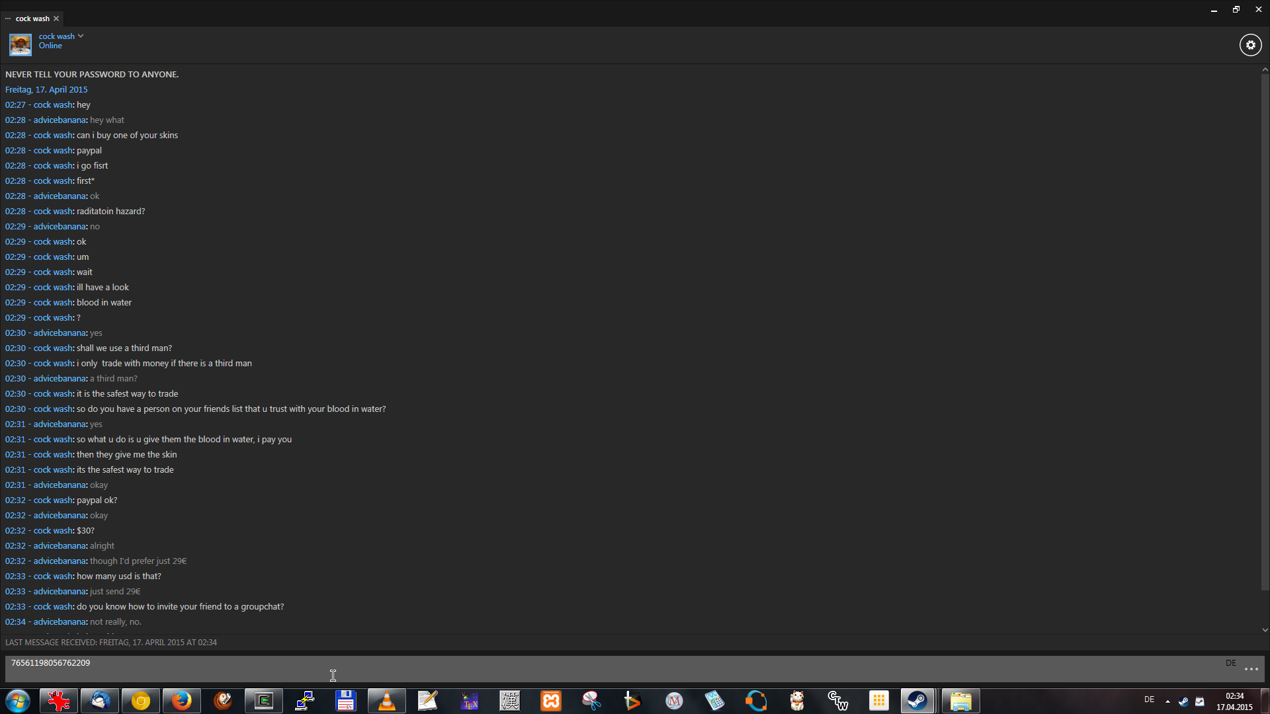1270x714 pixels.
Task: Click the Windows Start button
Action: tap(18, 701)
